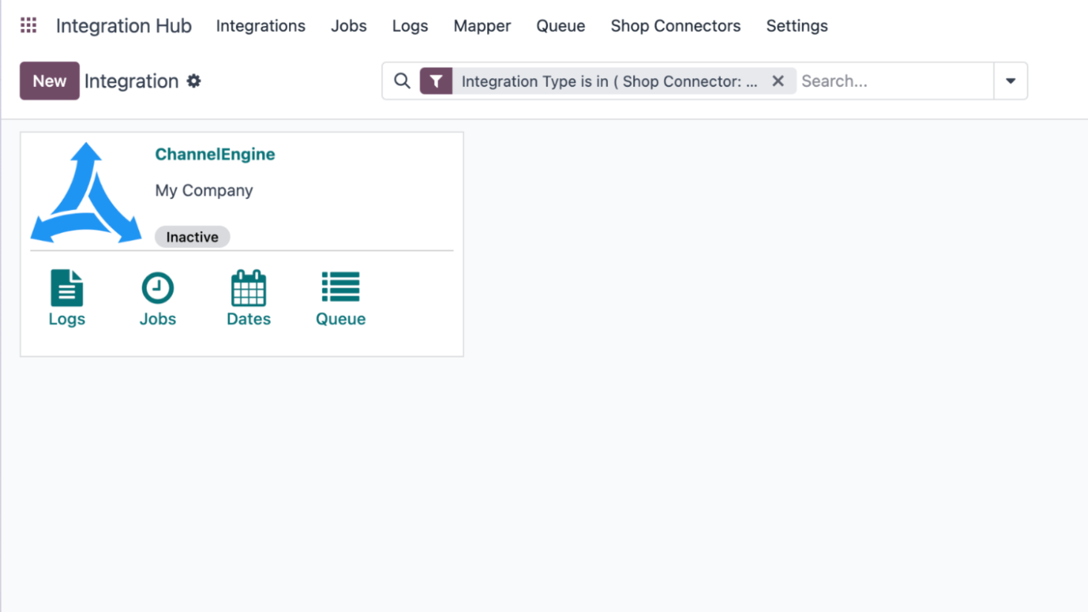Click the purple filter funnel icon
1088x612 pixels.
click(x=436, y=81)
